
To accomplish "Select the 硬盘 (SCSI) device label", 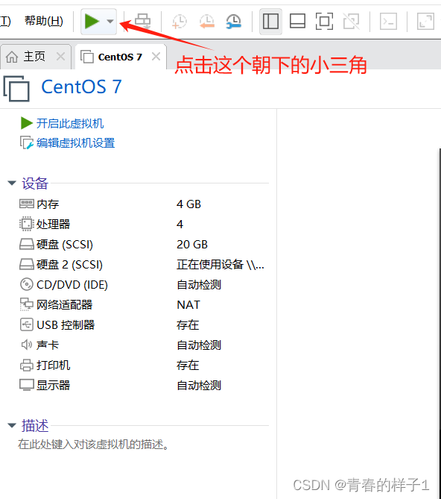I will tap(65, 245).
